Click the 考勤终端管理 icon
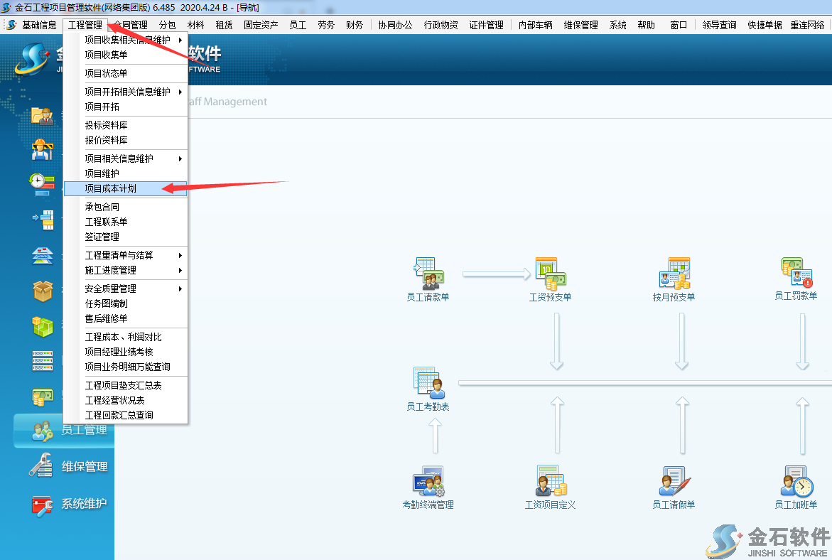The image size is (832, 560). click(x=428, y=482)
